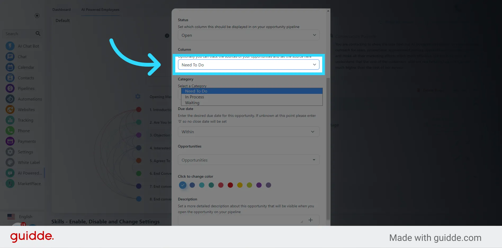The width and height of the screenshot is (502, 248).
Task: Click the Default label
Action: 62,20
